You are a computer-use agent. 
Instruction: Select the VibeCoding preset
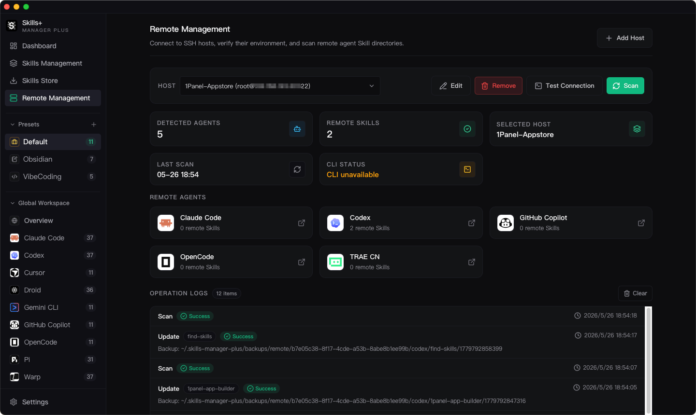click(53, 177)
